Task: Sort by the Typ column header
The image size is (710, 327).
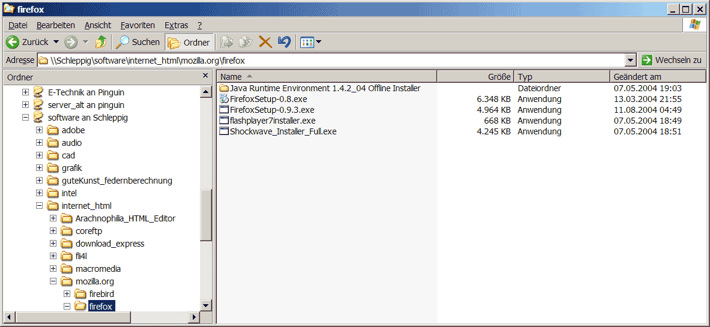Action: coord(562,77)
